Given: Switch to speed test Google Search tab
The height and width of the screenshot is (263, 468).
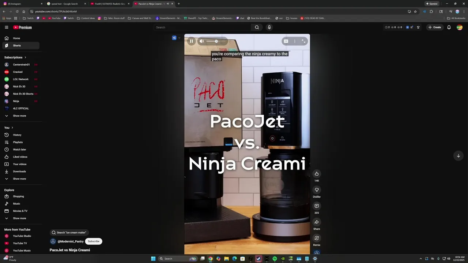Looking at the screenshot, I should [66, 4].
